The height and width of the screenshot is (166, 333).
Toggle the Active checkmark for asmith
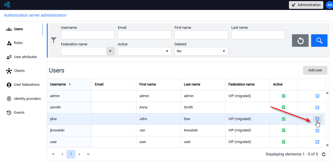[283, 107]
